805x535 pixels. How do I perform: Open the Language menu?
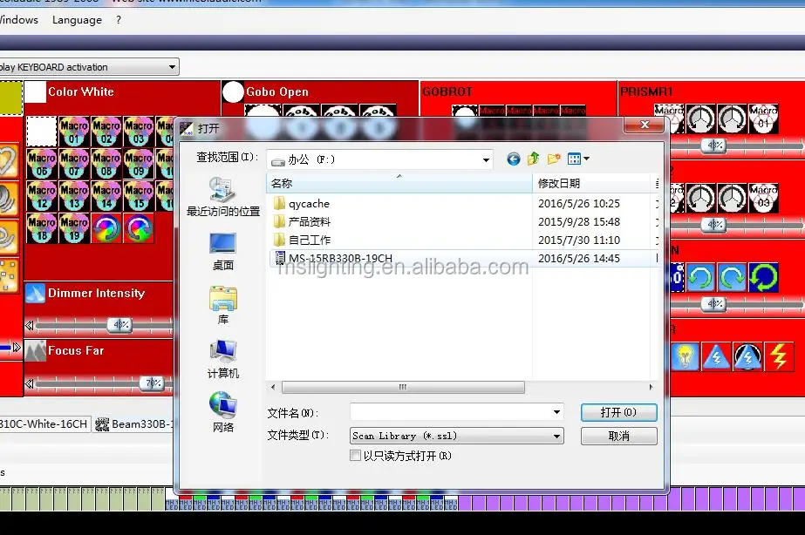77,19
